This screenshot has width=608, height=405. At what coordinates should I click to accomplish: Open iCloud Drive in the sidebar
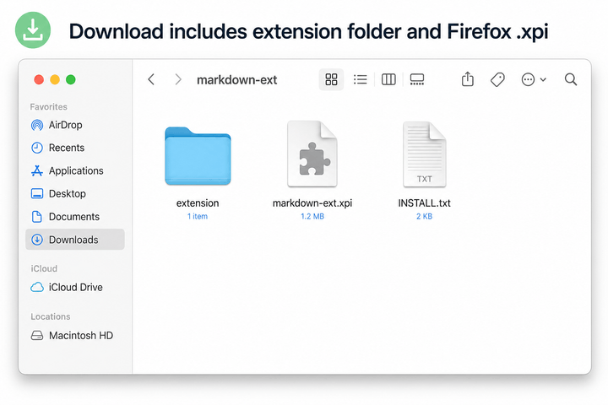[x=75, y=287]
